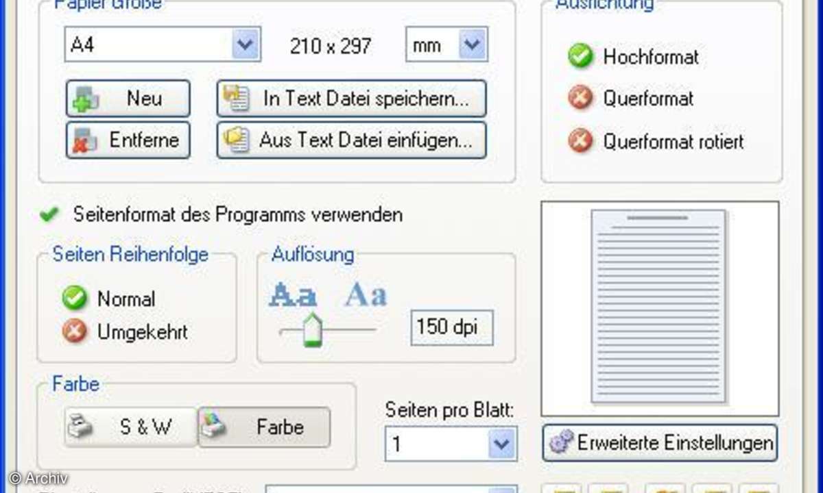Click the smooth high-resolution Aa icon
The height and width of the screenshot is (493, 823).
coord(366,295)
